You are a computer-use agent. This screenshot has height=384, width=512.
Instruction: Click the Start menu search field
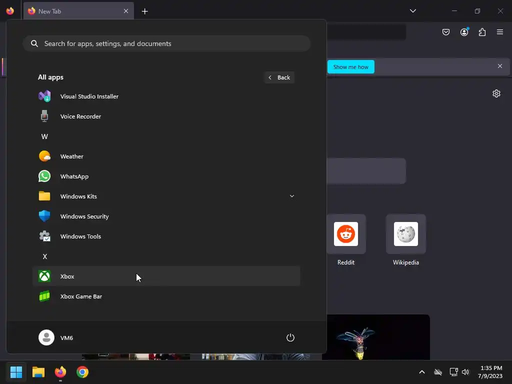[166, 44]
